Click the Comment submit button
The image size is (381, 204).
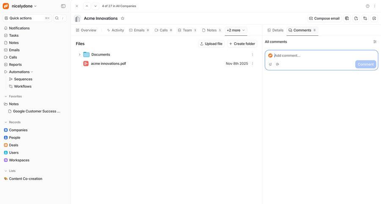pos(366,64)
